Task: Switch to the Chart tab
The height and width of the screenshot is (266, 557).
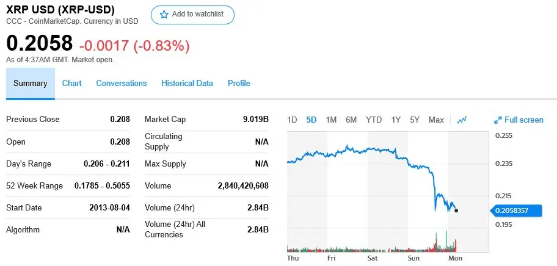Action: pyautogui.click(x=71, y=84)
